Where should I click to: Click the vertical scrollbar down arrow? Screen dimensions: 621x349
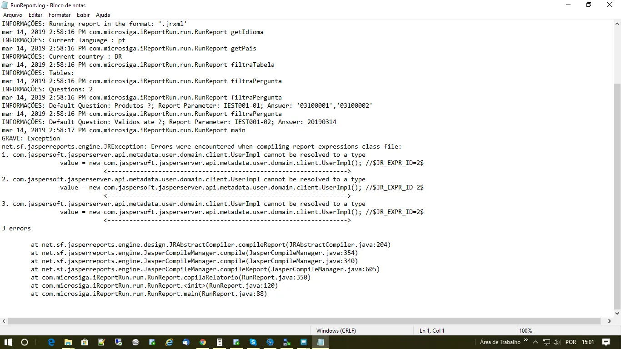617,313
